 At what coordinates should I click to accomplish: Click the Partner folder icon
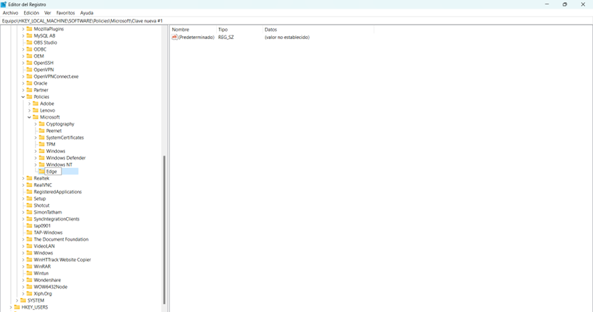point(29,90)
